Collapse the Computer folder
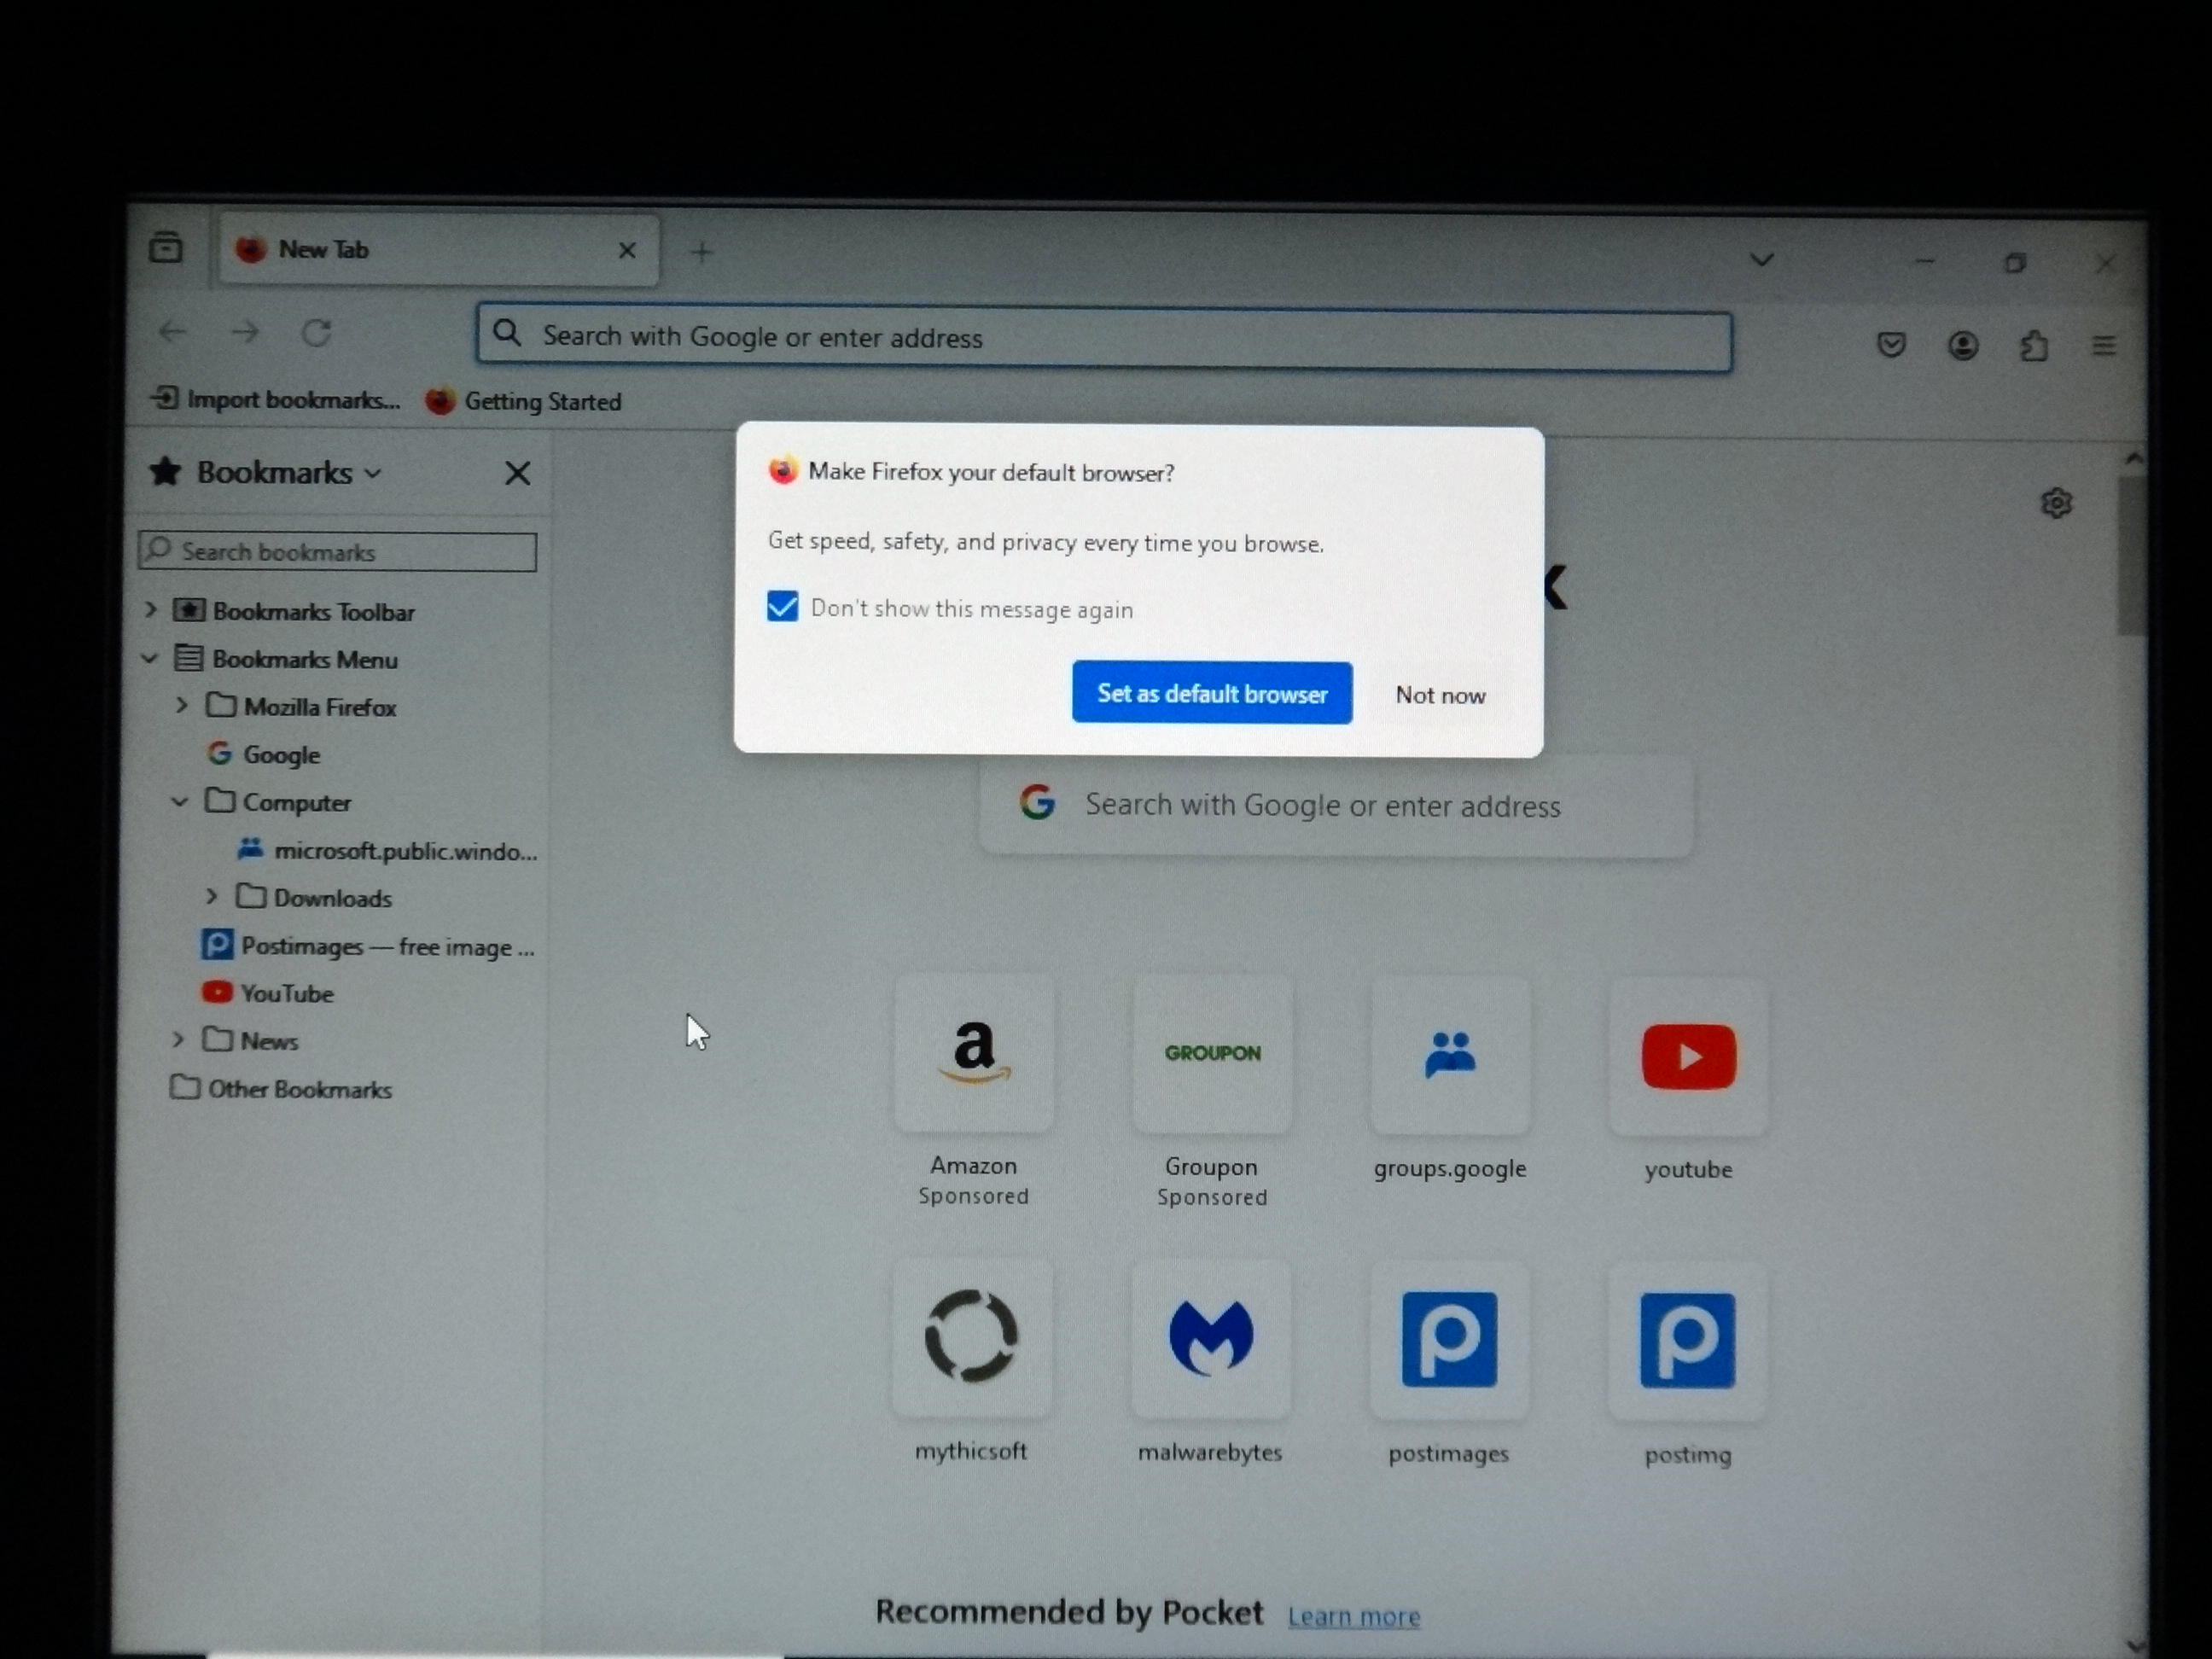Screen dimensions: 2212x1659 coord(180,801)
